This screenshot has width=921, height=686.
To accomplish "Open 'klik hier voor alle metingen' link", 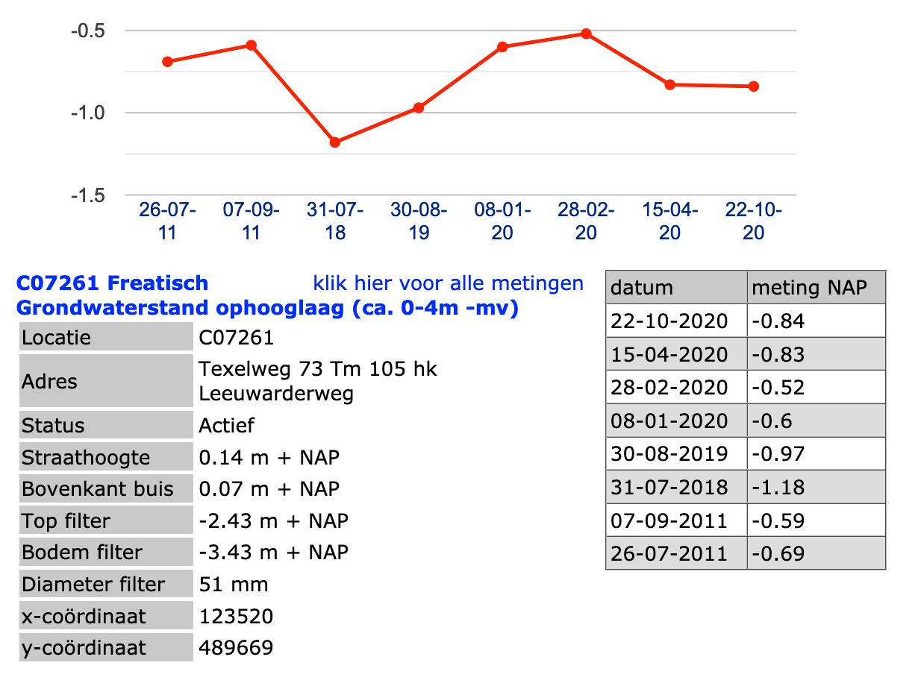I will point(448,283).
